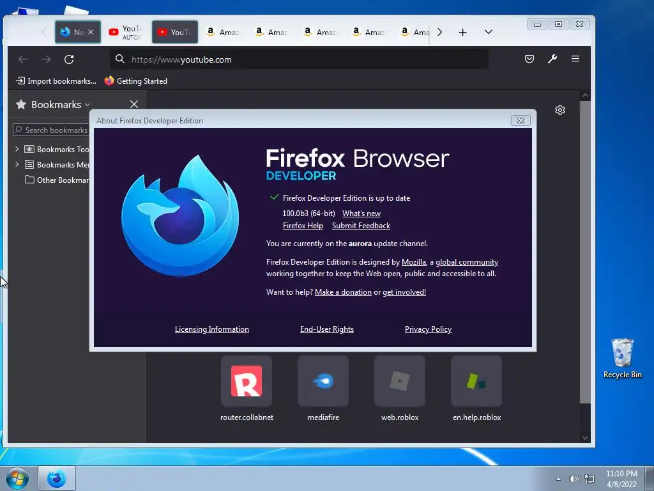Focus the Search bookmarks field
The height and width of the screenshot is (491, 654).
(x=51, y=130)
